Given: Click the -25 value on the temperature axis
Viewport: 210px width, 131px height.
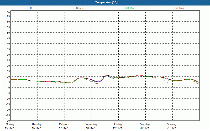Looking at the screenshot, I should coord(8,115).
